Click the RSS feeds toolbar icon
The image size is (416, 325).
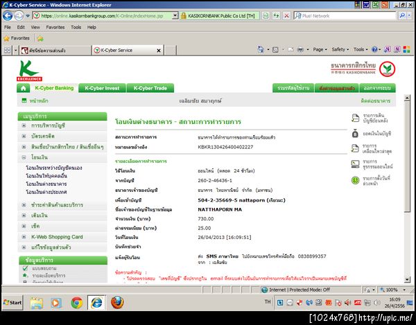tap(275, 50)
